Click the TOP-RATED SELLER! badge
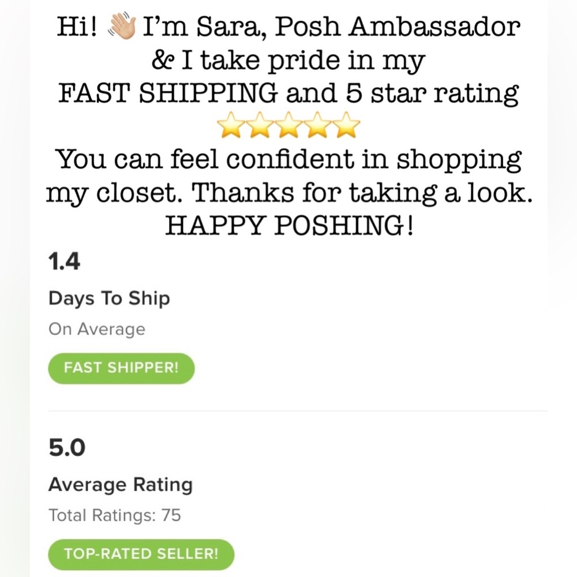The height and width of the screenshot is (577, 577). pos(141,554)
